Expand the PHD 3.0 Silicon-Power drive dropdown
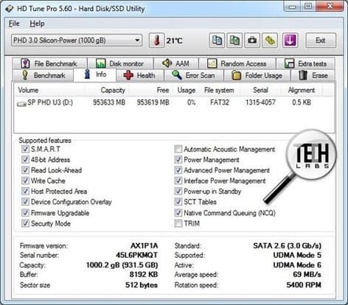 [x=77, y=41]
